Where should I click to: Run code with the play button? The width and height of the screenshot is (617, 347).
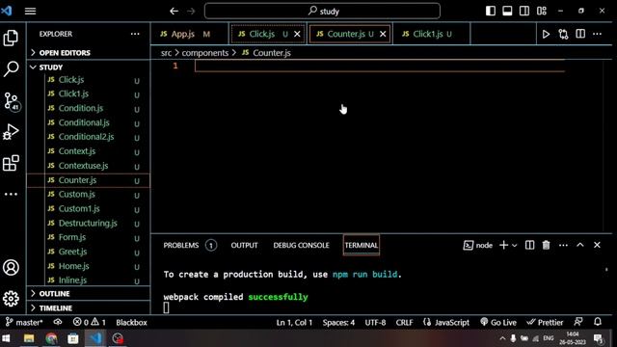click(x=546, y=35)
